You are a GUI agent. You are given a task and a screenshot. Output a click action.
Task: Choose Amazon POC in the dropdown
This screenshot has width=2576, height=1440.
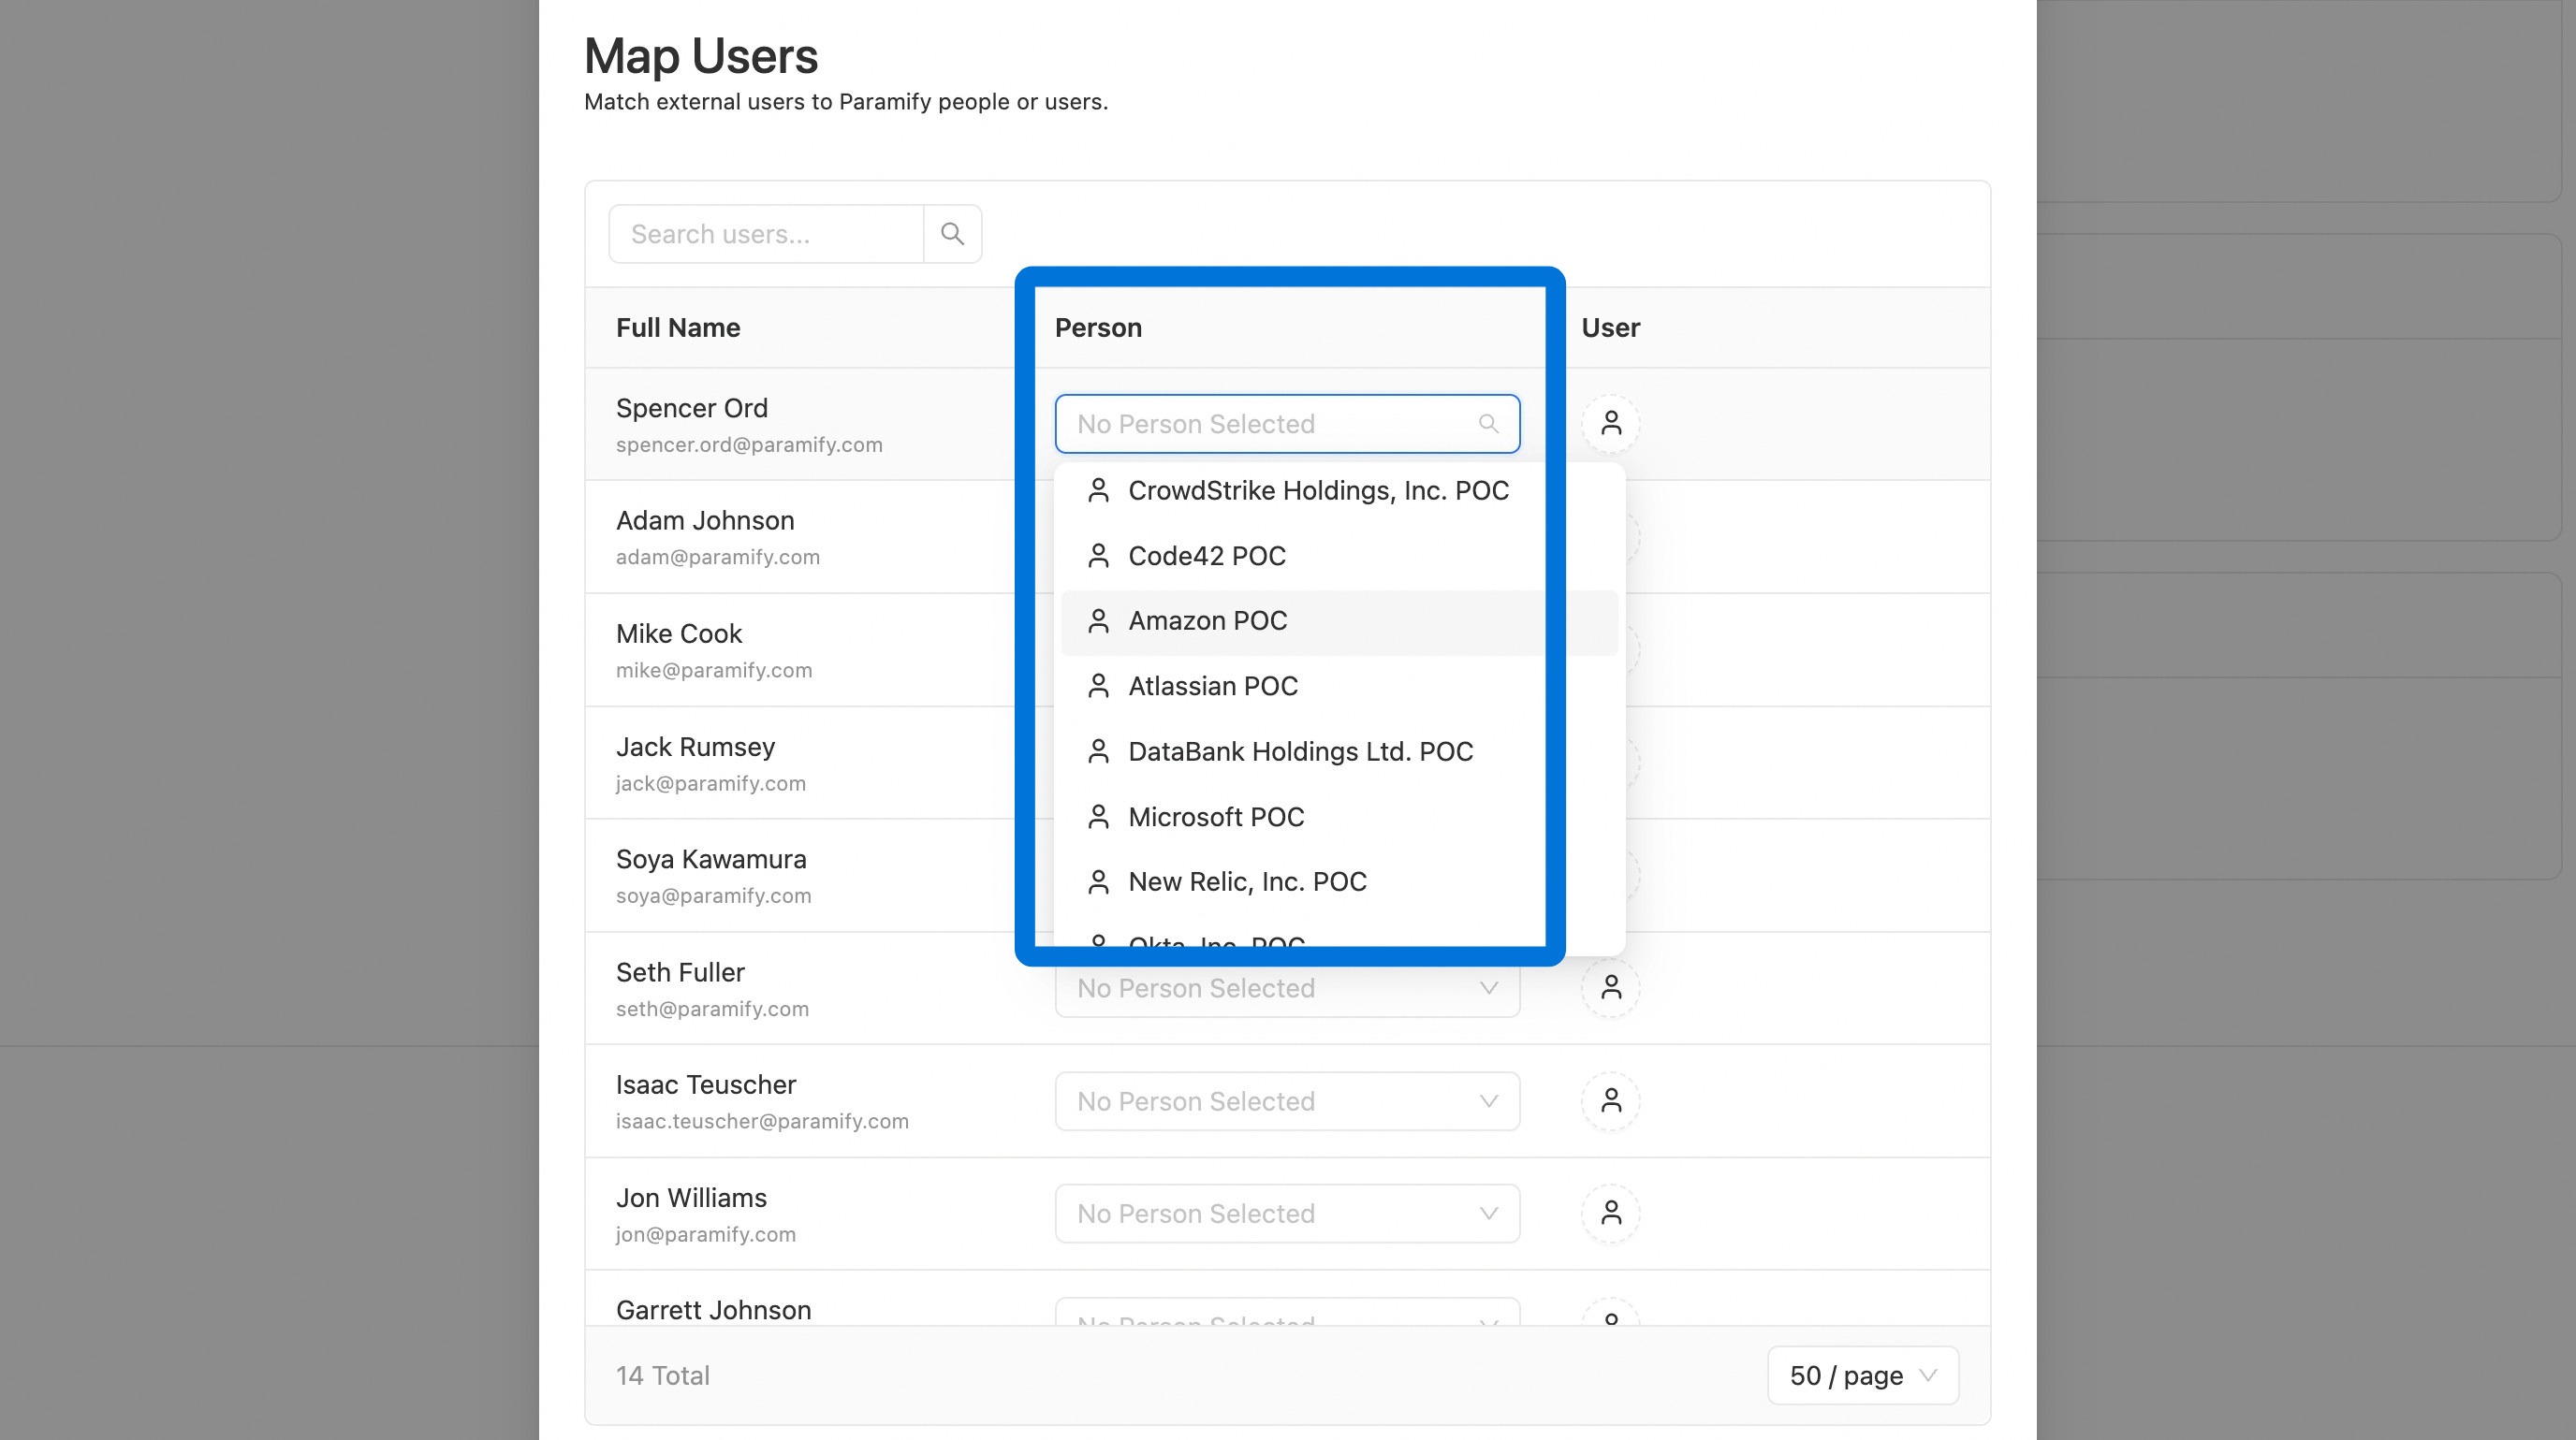point(1339,621)
